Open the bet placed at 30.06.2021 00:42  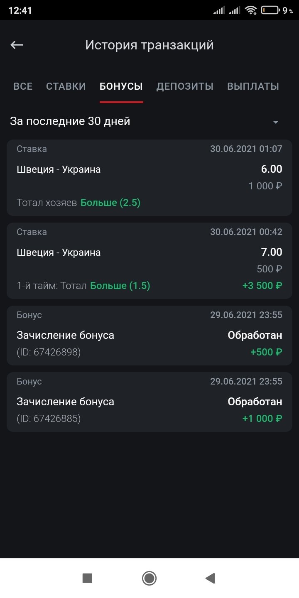(149, 260)
